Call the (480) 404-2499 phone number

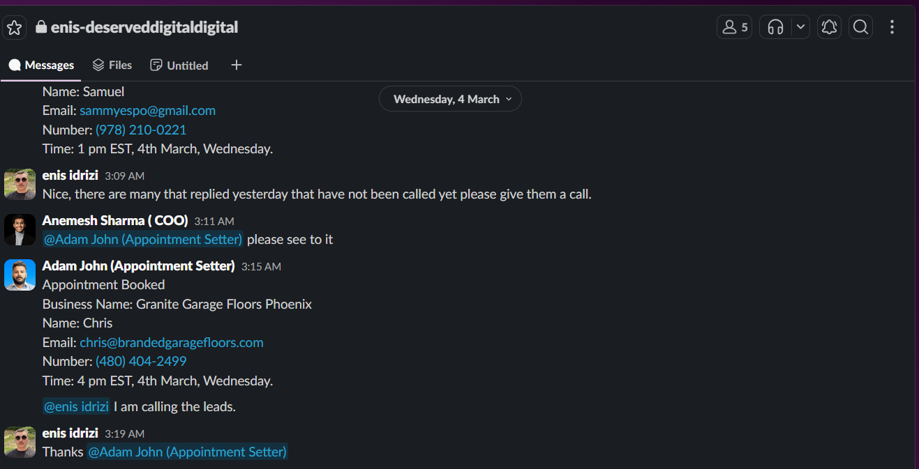click(x=141, y=361)
